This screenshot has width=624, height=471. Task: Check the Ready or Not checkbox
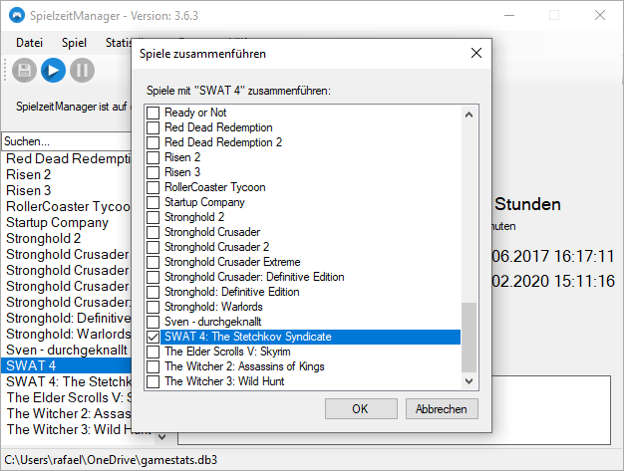pyautogui.click(x=153, y=114)
